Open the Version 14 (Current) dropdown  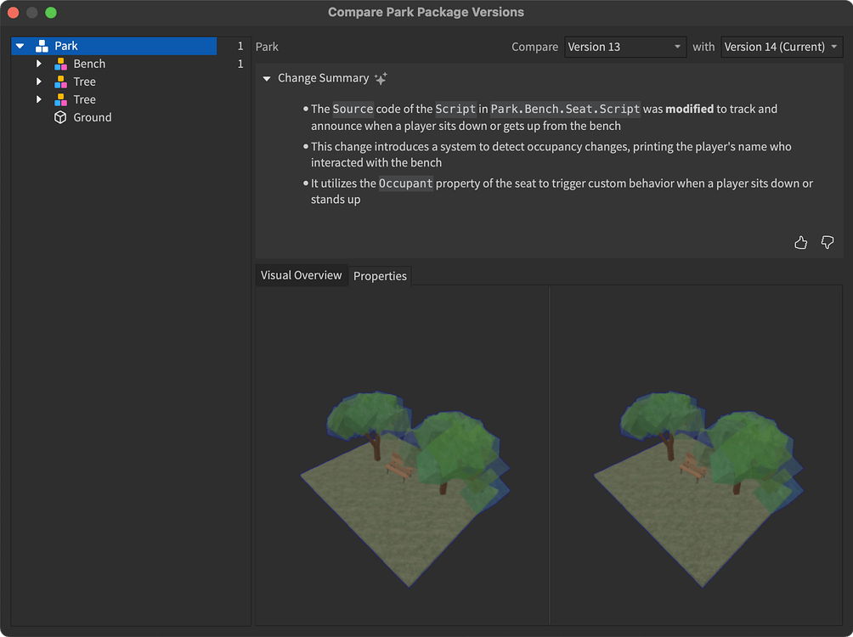click(782, 47)
